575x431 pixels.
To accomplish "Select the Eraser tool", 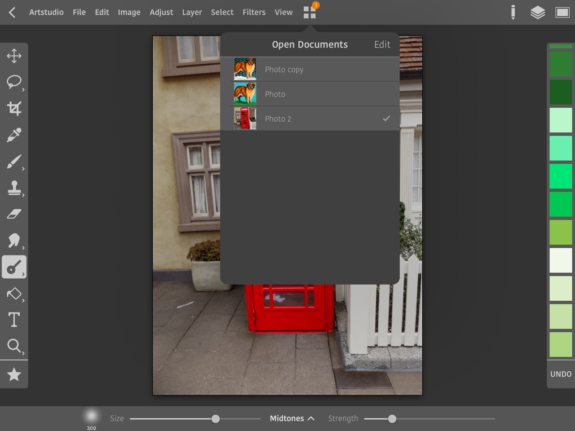I will [x=14, y=214].
